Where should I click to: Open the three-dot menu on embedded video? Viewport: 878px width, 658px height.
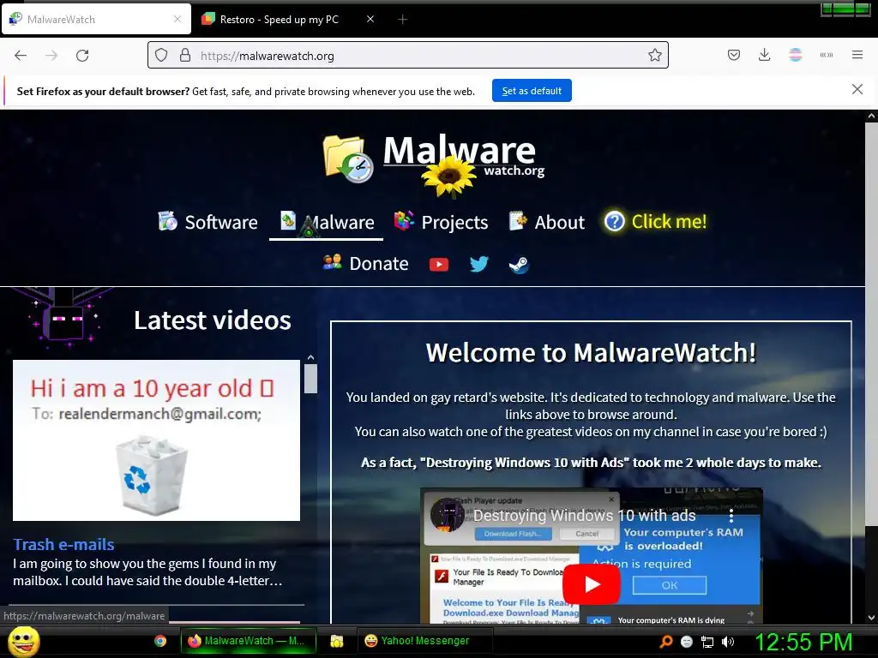[731, 515]
